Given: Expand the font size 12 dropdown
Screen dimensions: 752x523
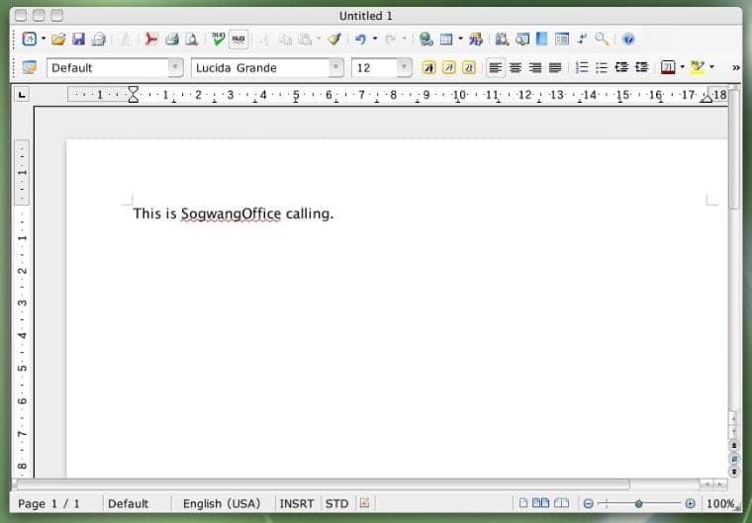Looking at the screenshot, I should (x=404, y=67).
